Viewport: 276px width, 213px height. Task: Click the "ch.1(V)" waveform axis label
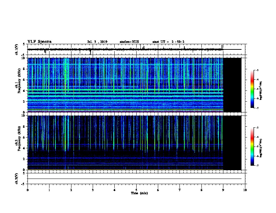tap(16, 49)
